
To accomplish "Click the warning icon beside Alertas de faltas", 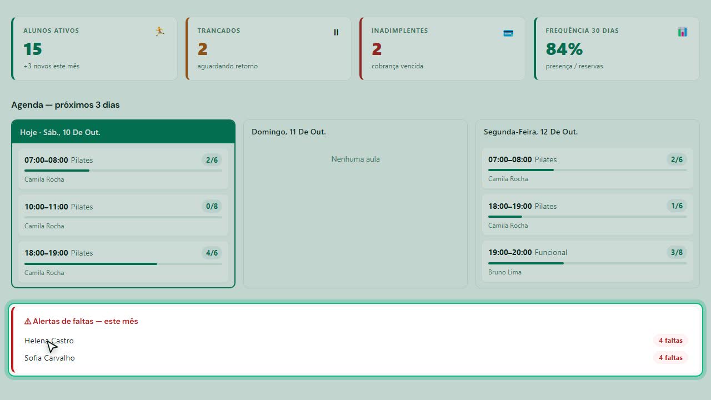I will (x=28, y=321).
